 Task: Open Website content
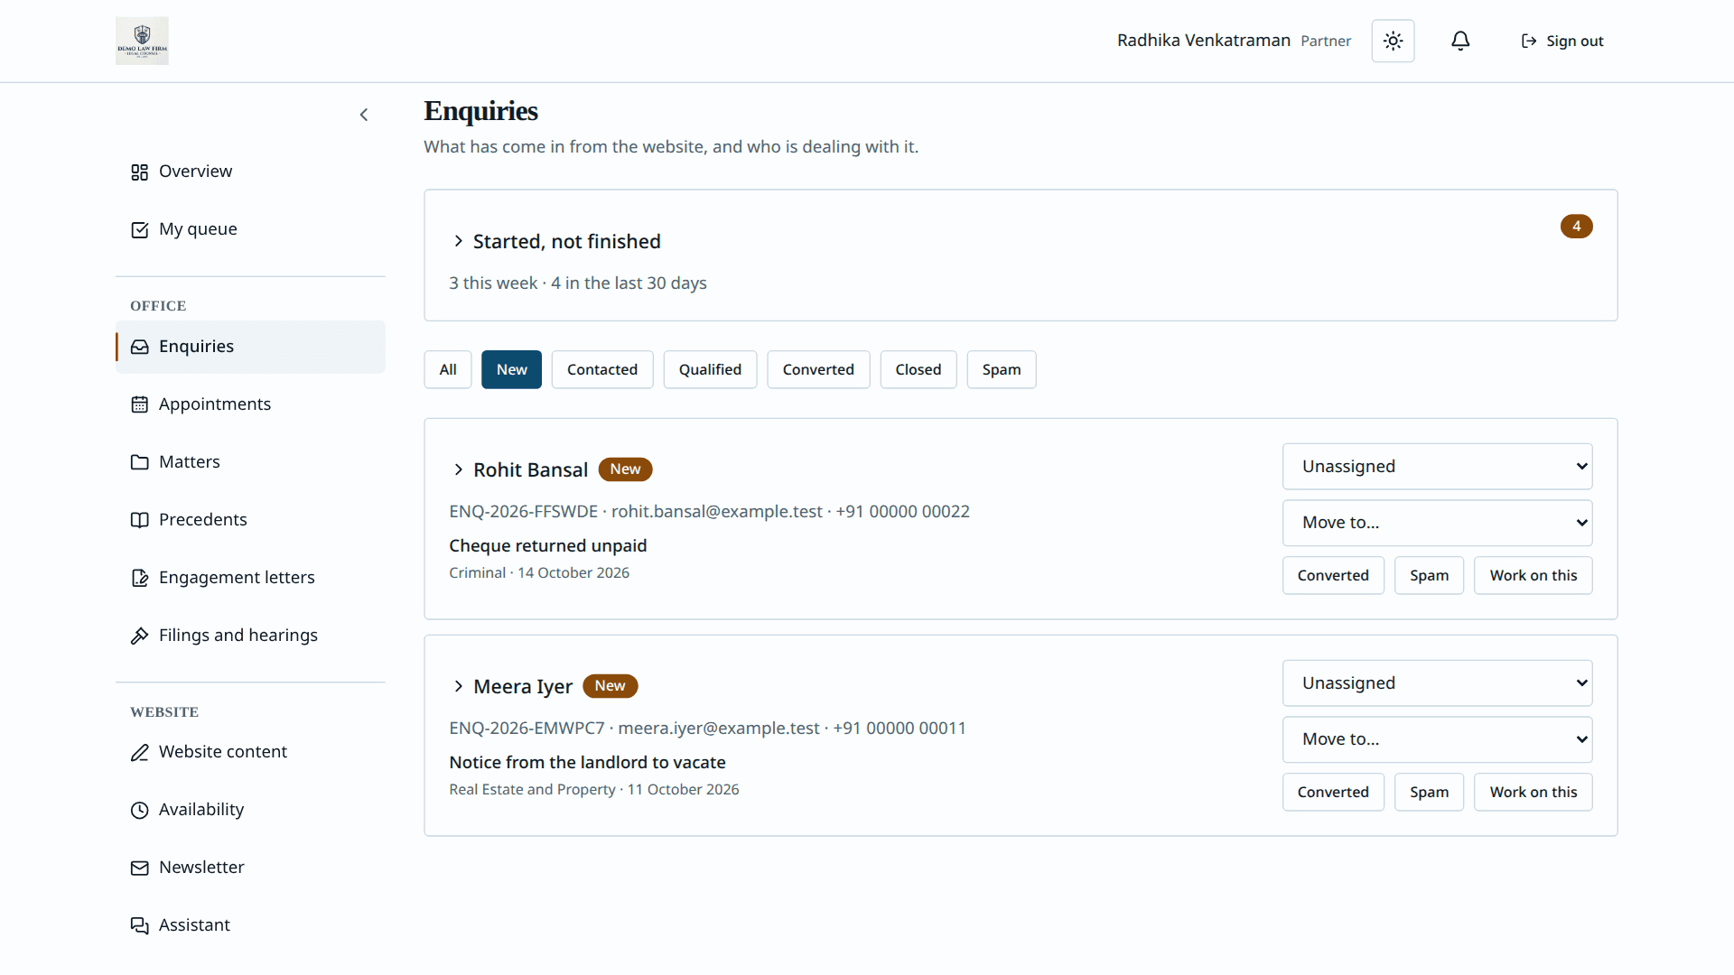[x=250, y=752]
